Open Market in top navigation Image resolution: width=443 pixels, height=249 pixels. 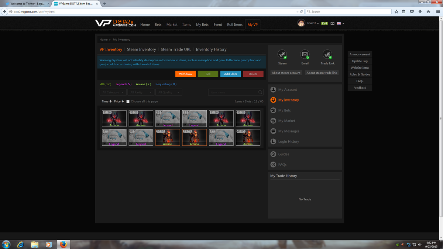point(172,25)
